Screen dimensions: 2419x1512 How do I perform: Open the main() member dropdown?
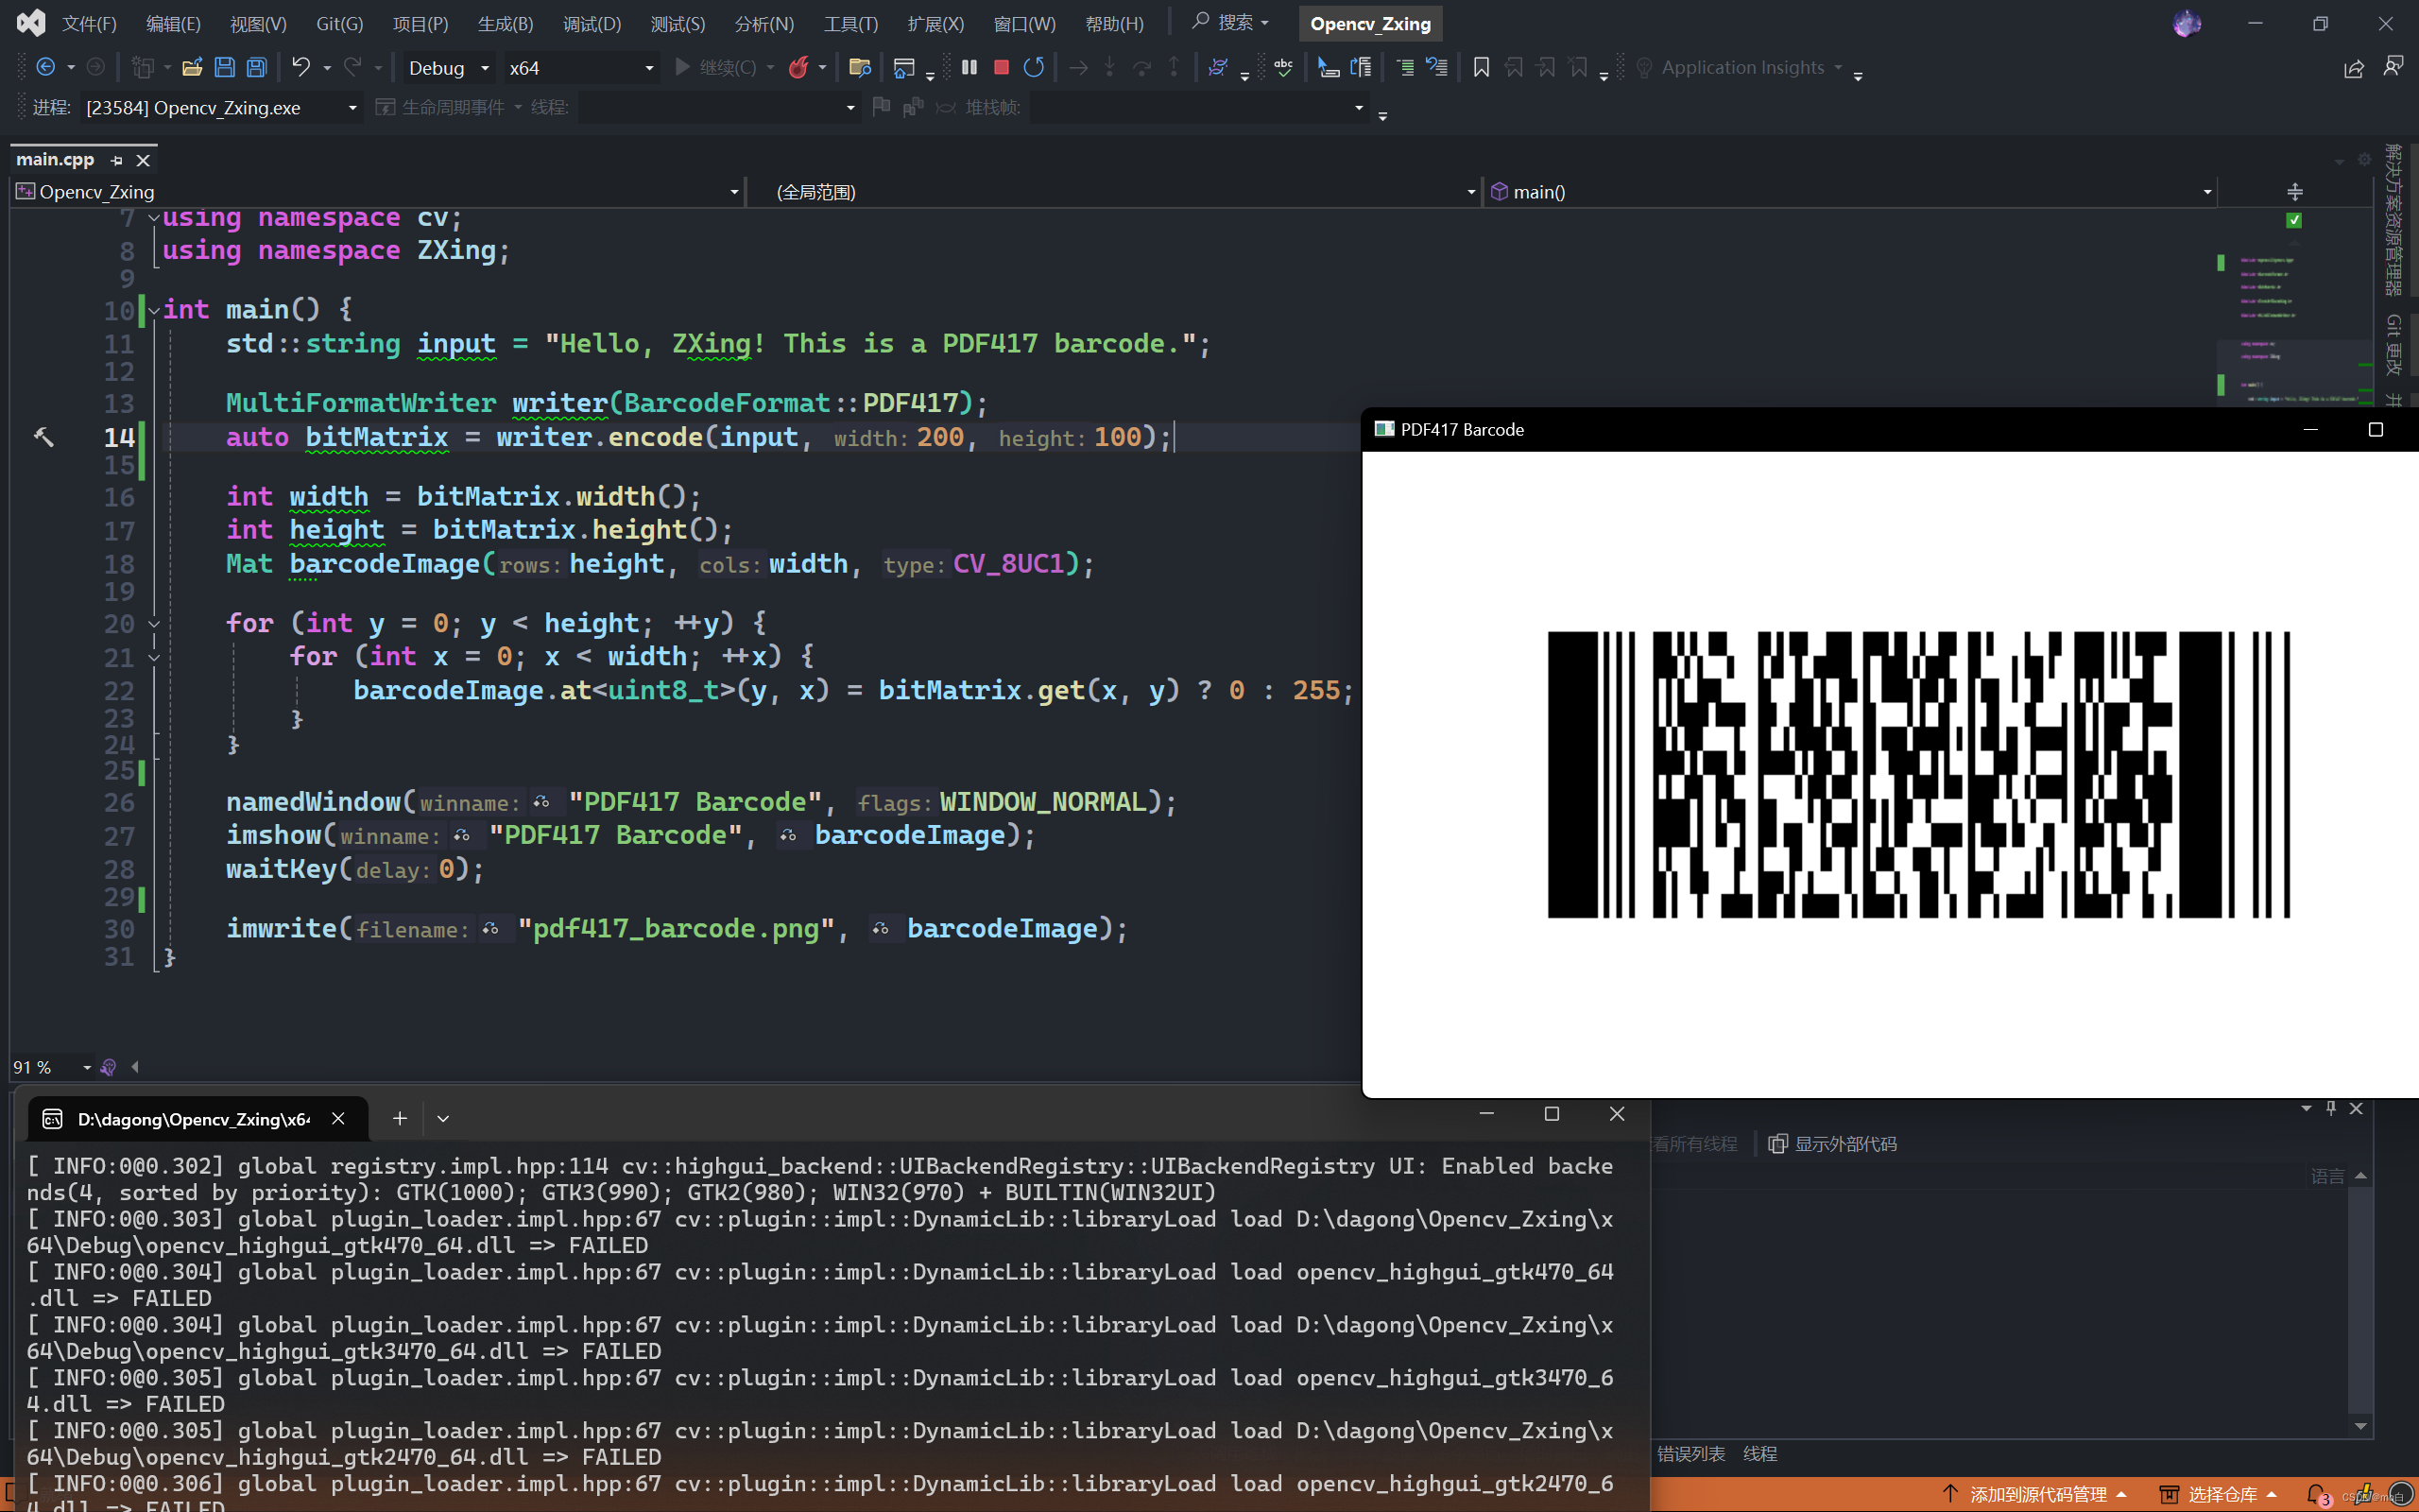(x=1849, y=191)
